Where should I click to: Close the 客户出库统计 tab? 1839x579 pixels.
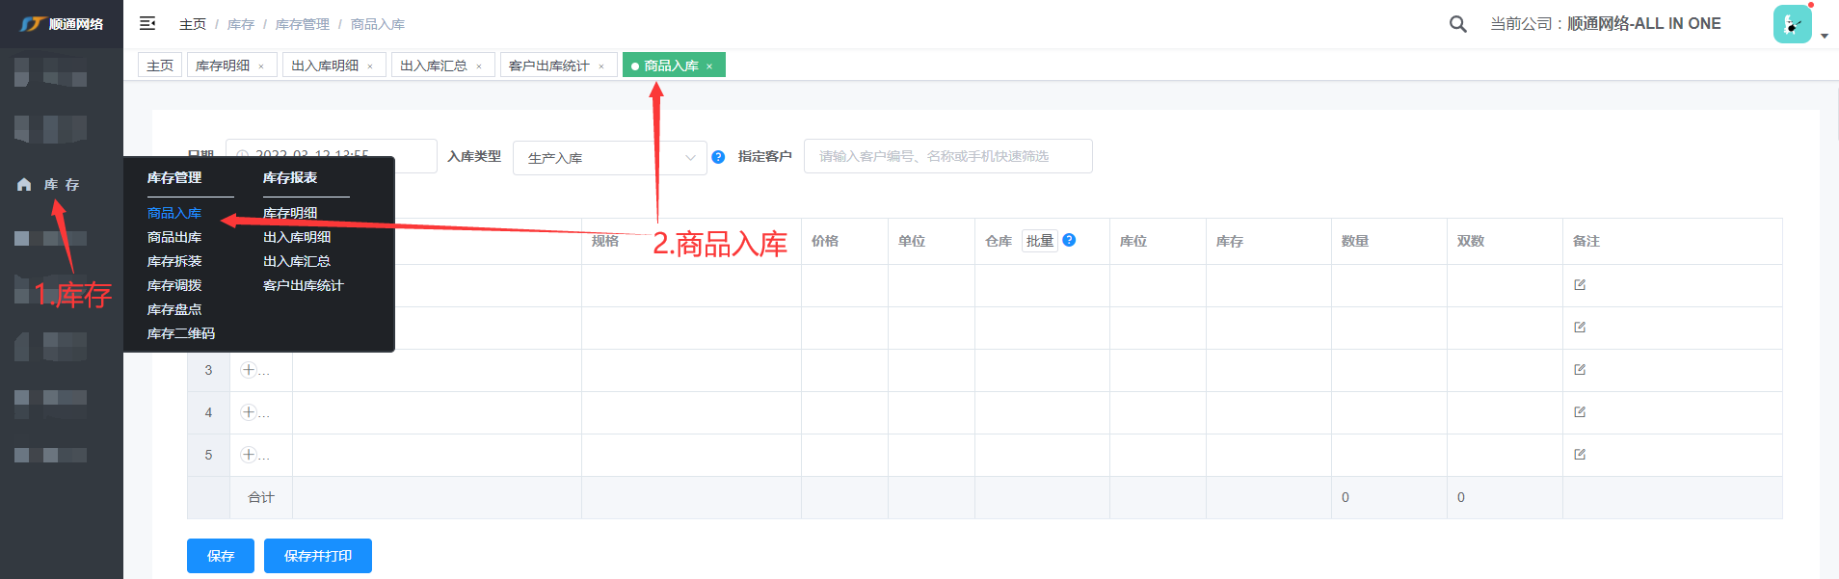click(601, 66)
